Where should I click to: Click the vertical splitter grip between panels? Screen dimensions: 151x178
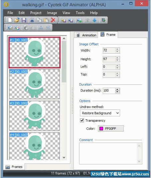pyautogui.click(x=72, y=100)
